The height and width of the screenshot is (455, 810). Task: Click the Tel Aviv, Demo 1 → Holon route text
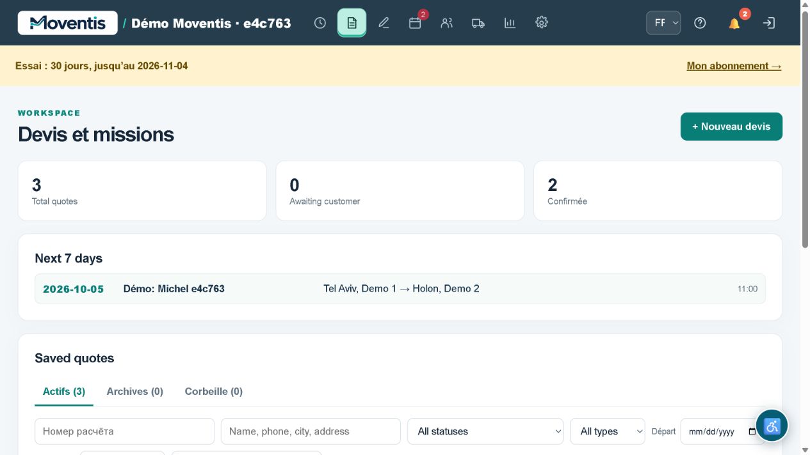401,289
